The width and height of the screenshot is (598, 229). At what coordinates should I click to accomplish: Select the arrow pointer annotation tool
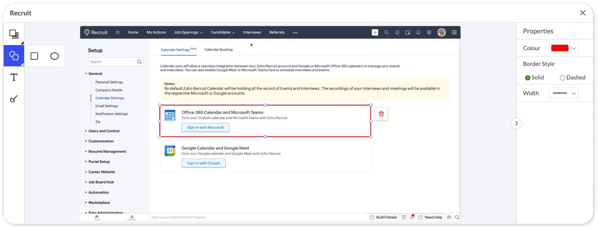(x=14, y=98)
